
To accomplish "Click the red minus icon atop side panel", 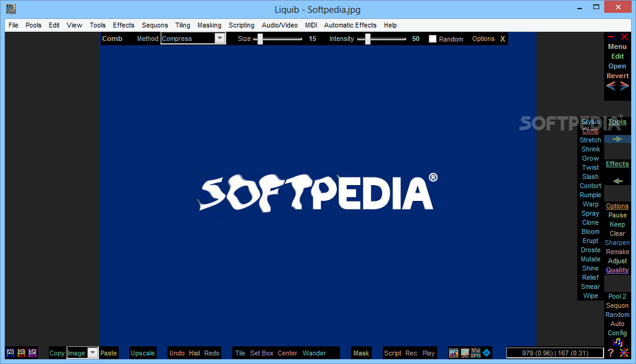I will (611, 37).
